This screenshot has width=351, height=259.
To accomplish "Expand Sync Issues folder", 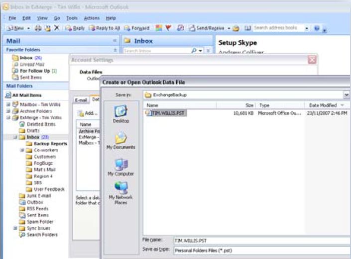I will [15, 228].
